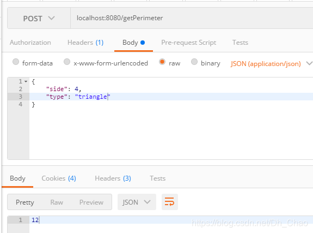Open the POST method dropdown
The height and width of the screenshot is (233, 313).
coord(39,19)
